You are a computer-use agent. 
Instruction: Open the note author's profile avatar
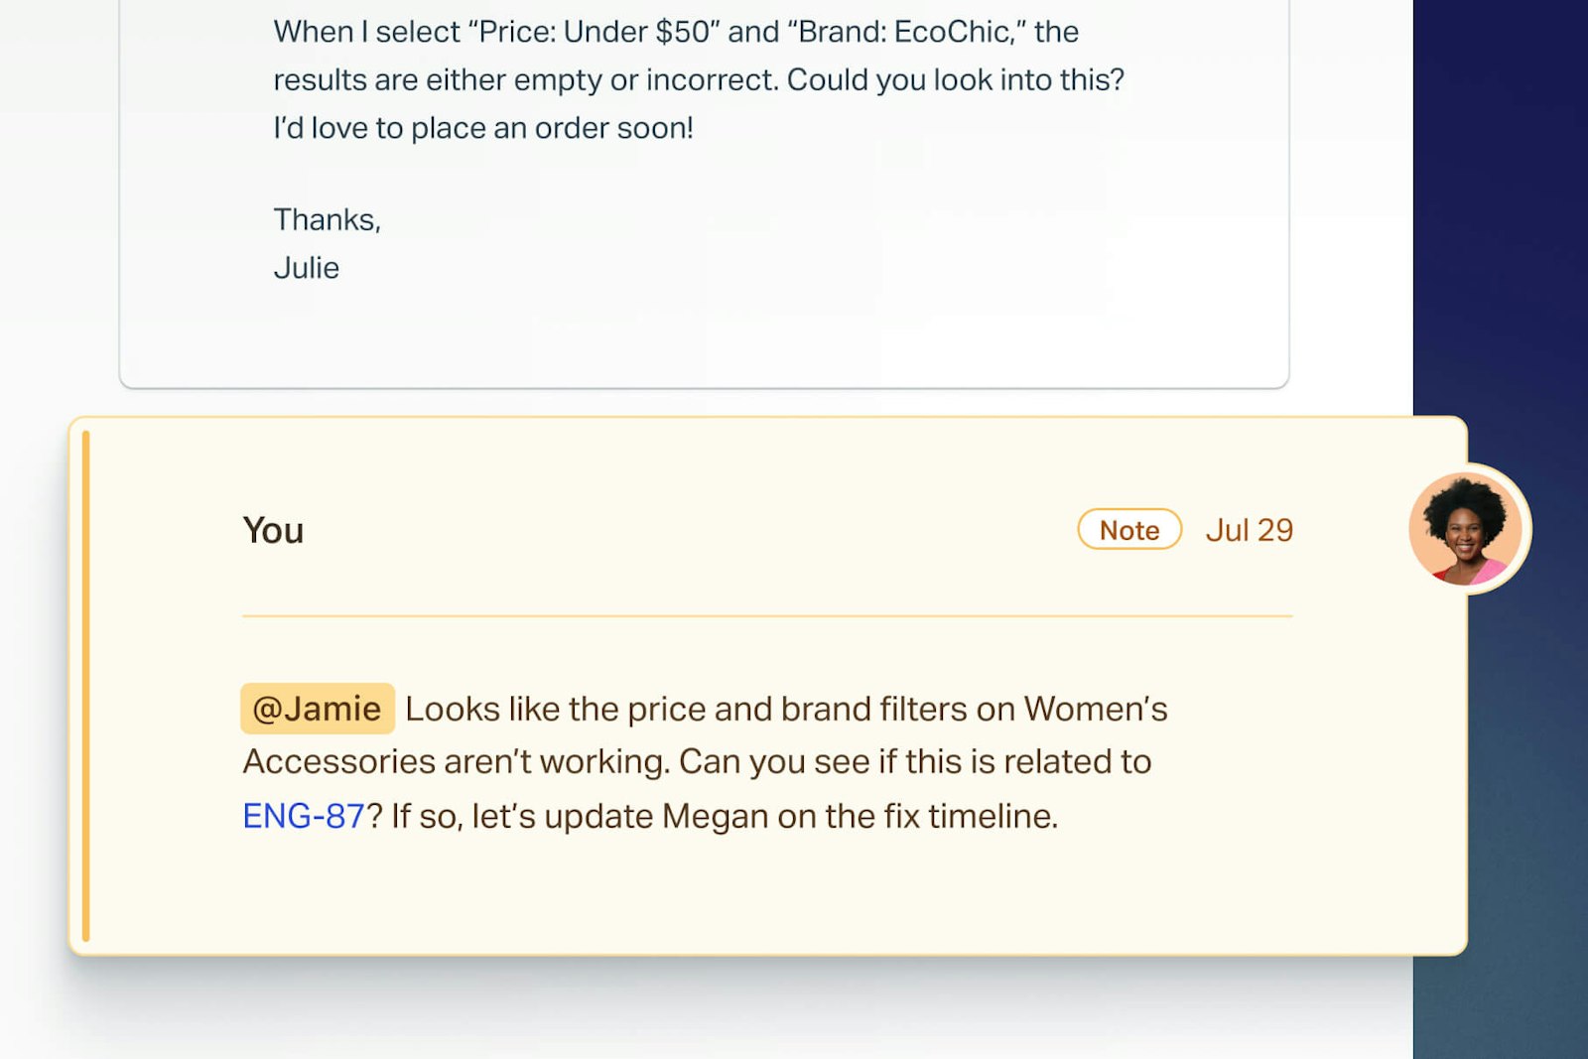coord(1466,530)
